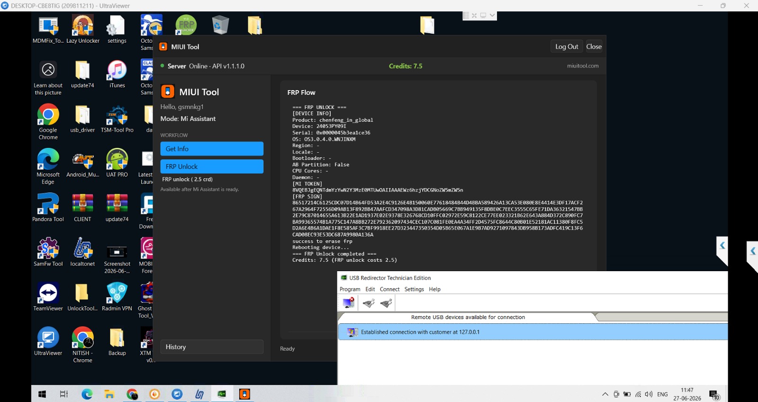Launch iTunes from the desktop
Screen dimensions: 758x402
[x=117, y=74]
